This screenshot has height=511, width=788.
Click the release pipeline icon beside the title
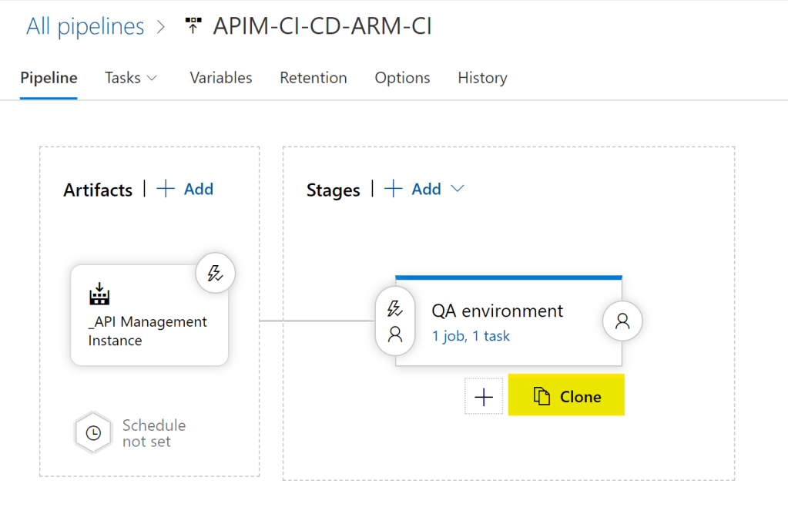[x=193, y=27]
